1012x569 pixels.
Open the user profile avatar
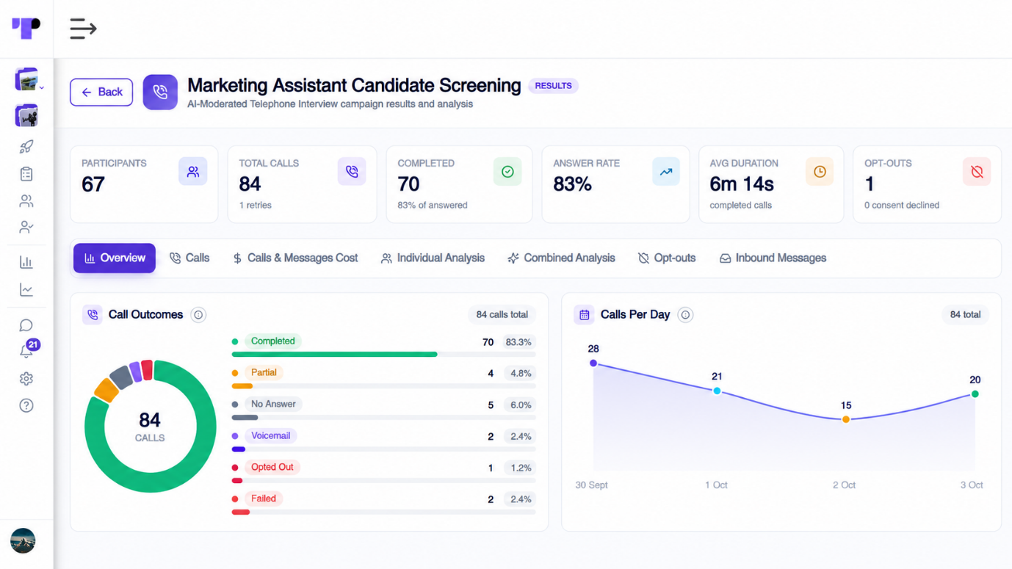[x=23, y=541]
